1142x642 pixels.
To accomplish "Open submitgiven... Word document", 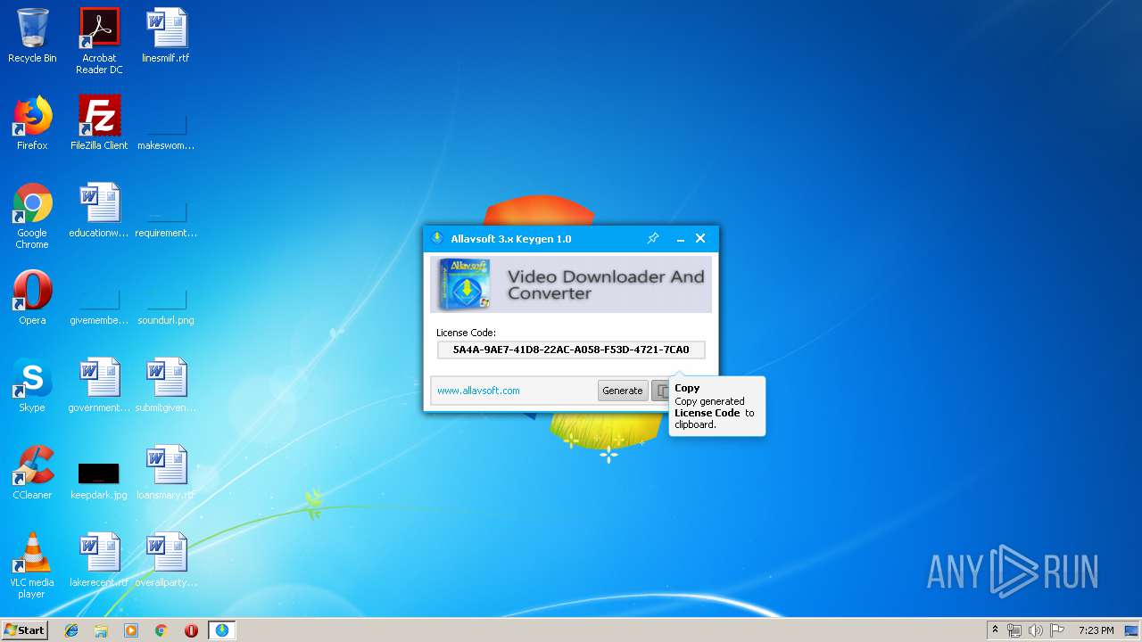I will [x=166, y=385].
